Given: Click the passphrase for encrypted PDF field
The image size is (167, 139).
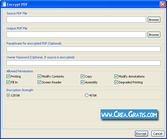Looking at the screenshot, I should [x=83, y=49].
